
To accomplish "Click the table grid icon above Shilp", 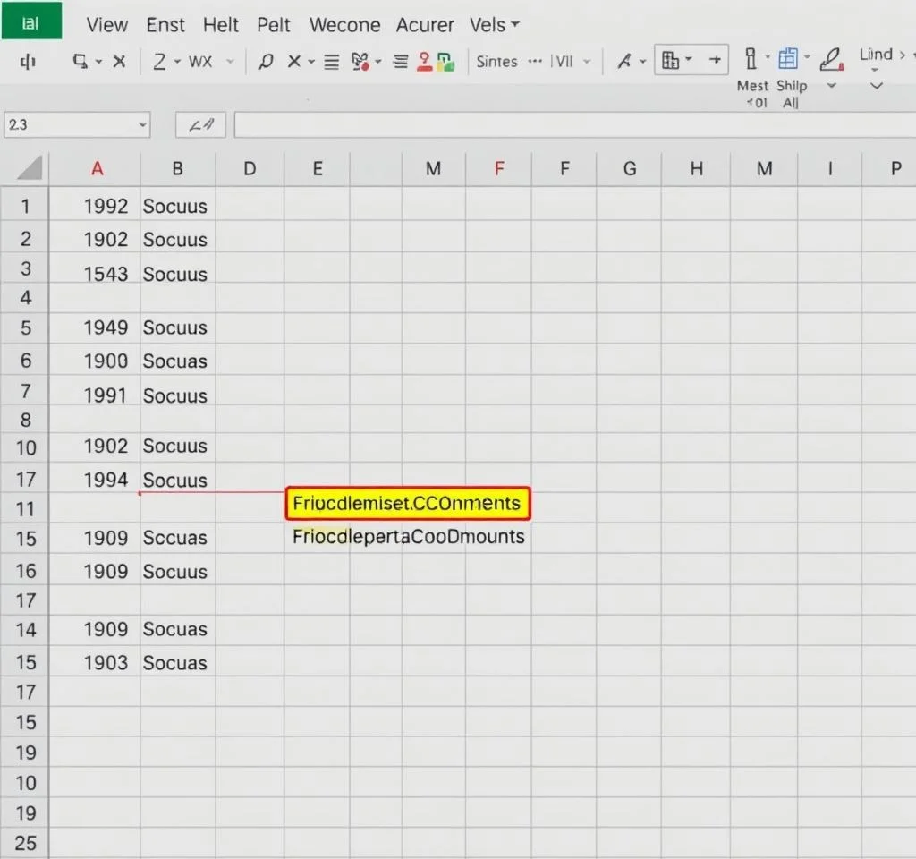I will [788, 60].
